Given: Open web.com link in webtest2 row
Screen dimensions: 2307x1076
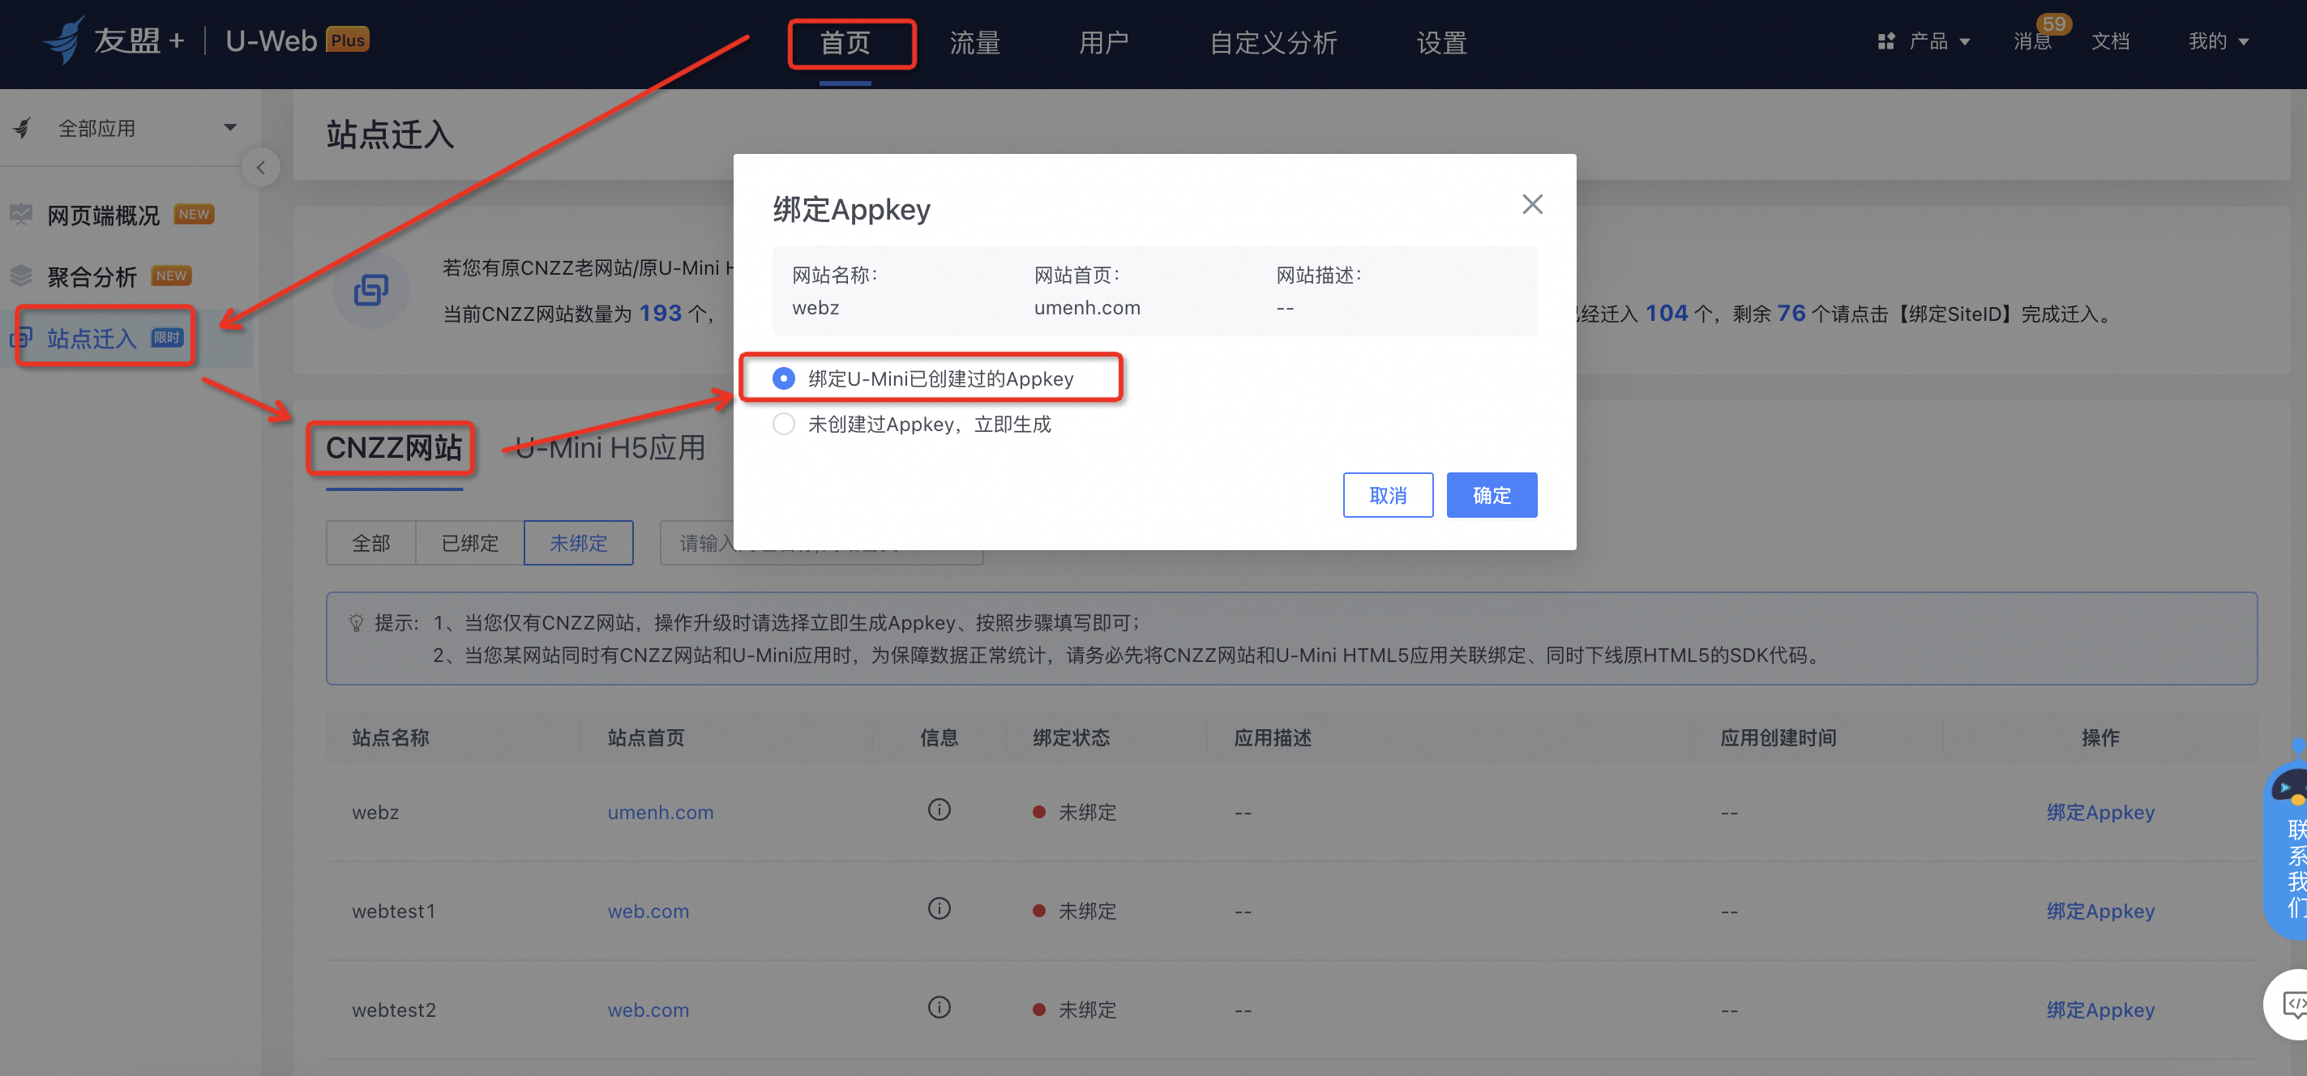Looking at the screenshot, I should (x=648, y=1009).
